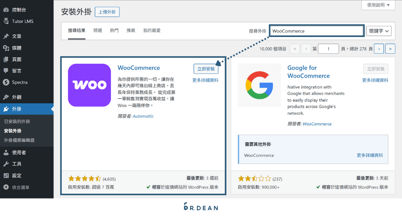
Task: Click the disabled previous page arrow
Action: click(306, 49)
